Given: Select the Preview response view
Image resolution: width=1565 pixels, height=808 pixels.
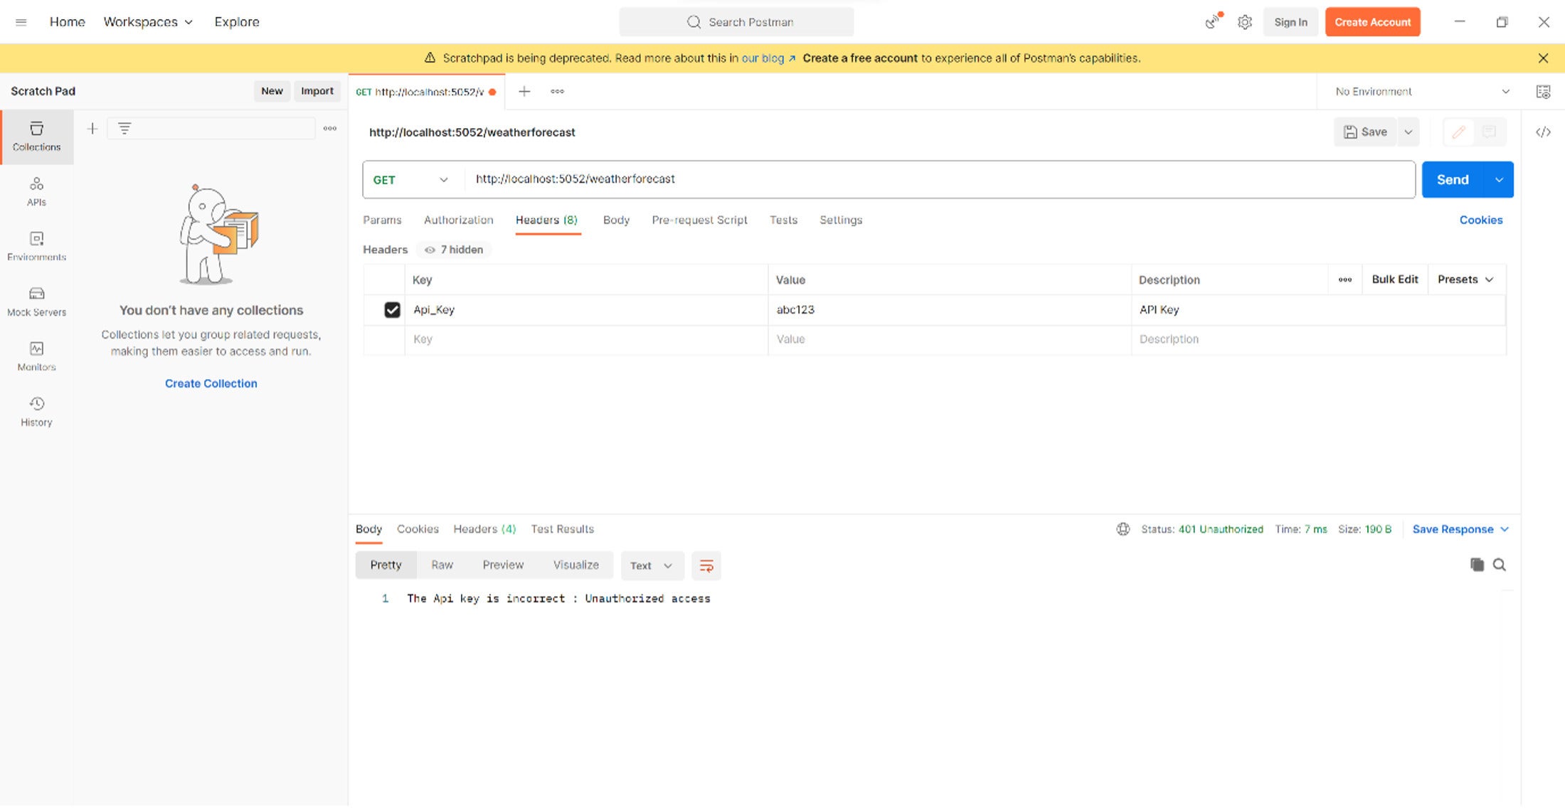Looking at the screenshot, I should point(503,565).
